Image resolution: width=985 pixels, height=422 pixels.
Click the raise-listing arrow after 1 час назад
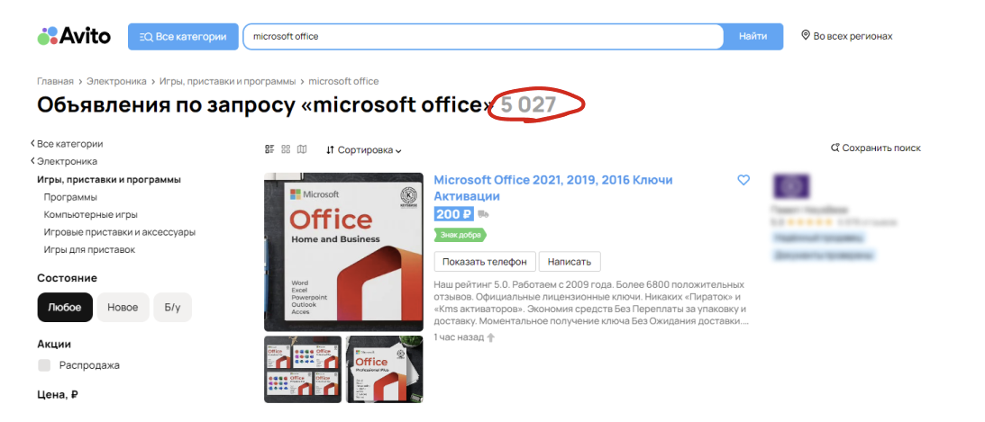click(x=490, y=337)
